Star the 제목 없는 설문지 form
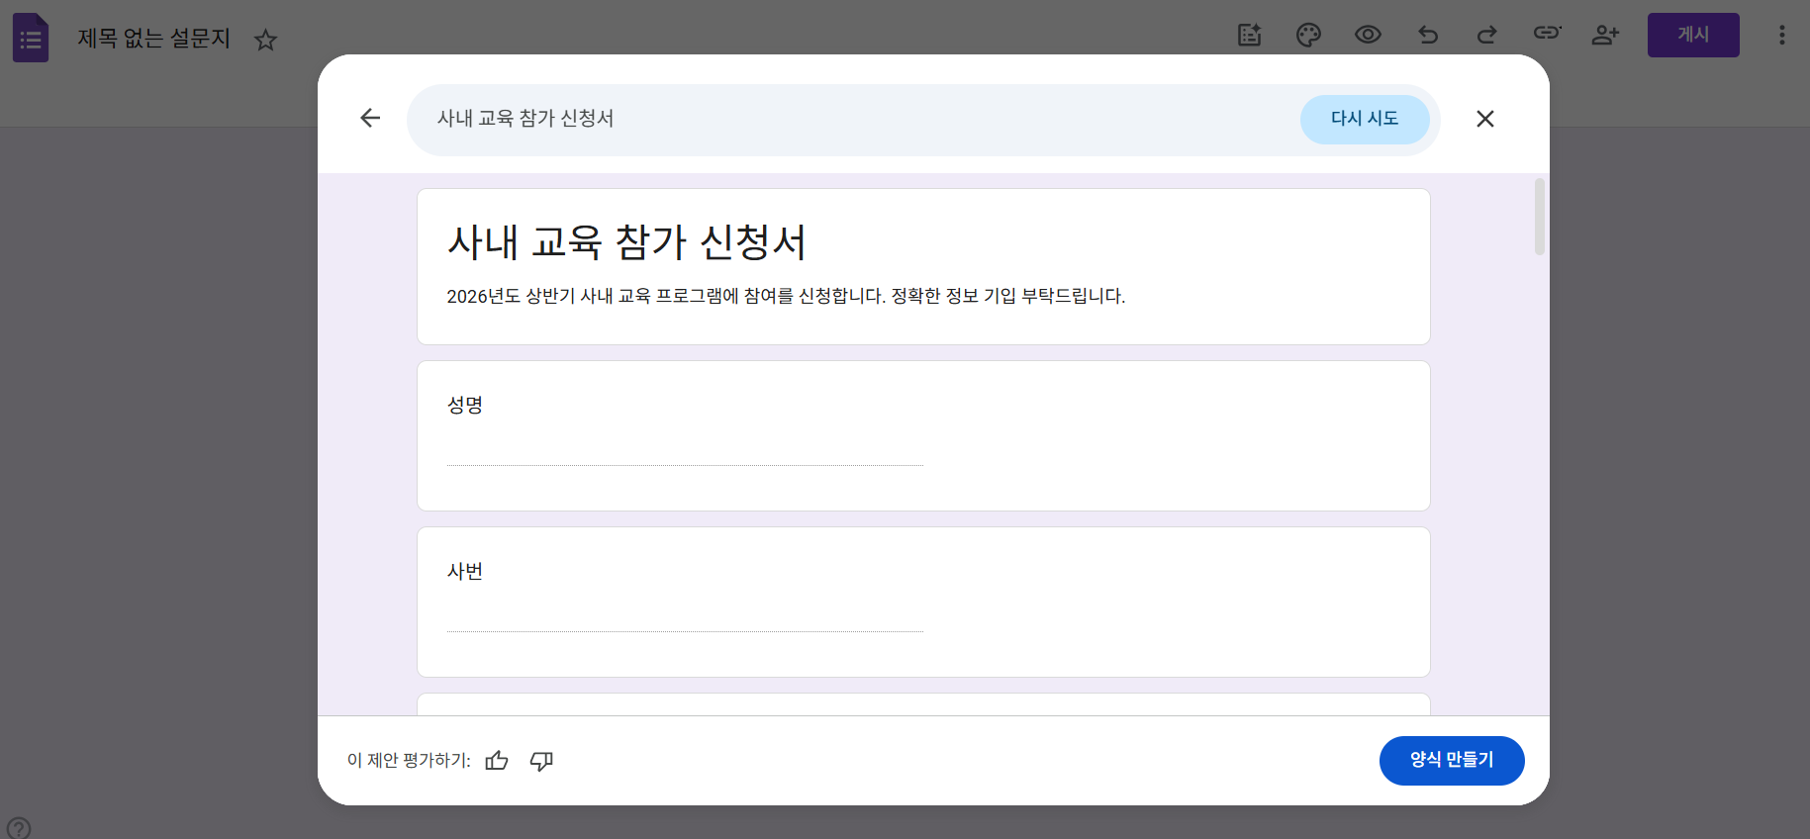The image size is (1810, 839). pyautogui.click(x=265, y=40)
